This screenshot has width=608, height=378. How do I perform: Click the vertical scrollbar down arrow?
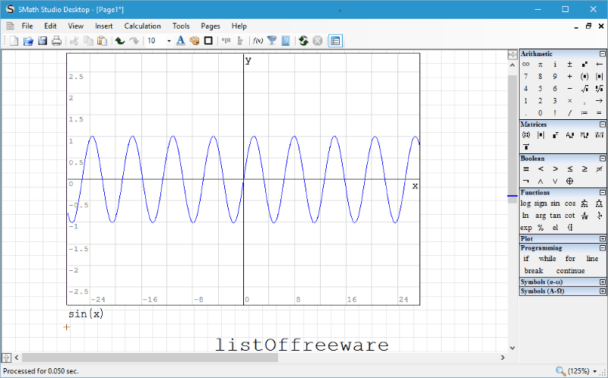(512, 348)
